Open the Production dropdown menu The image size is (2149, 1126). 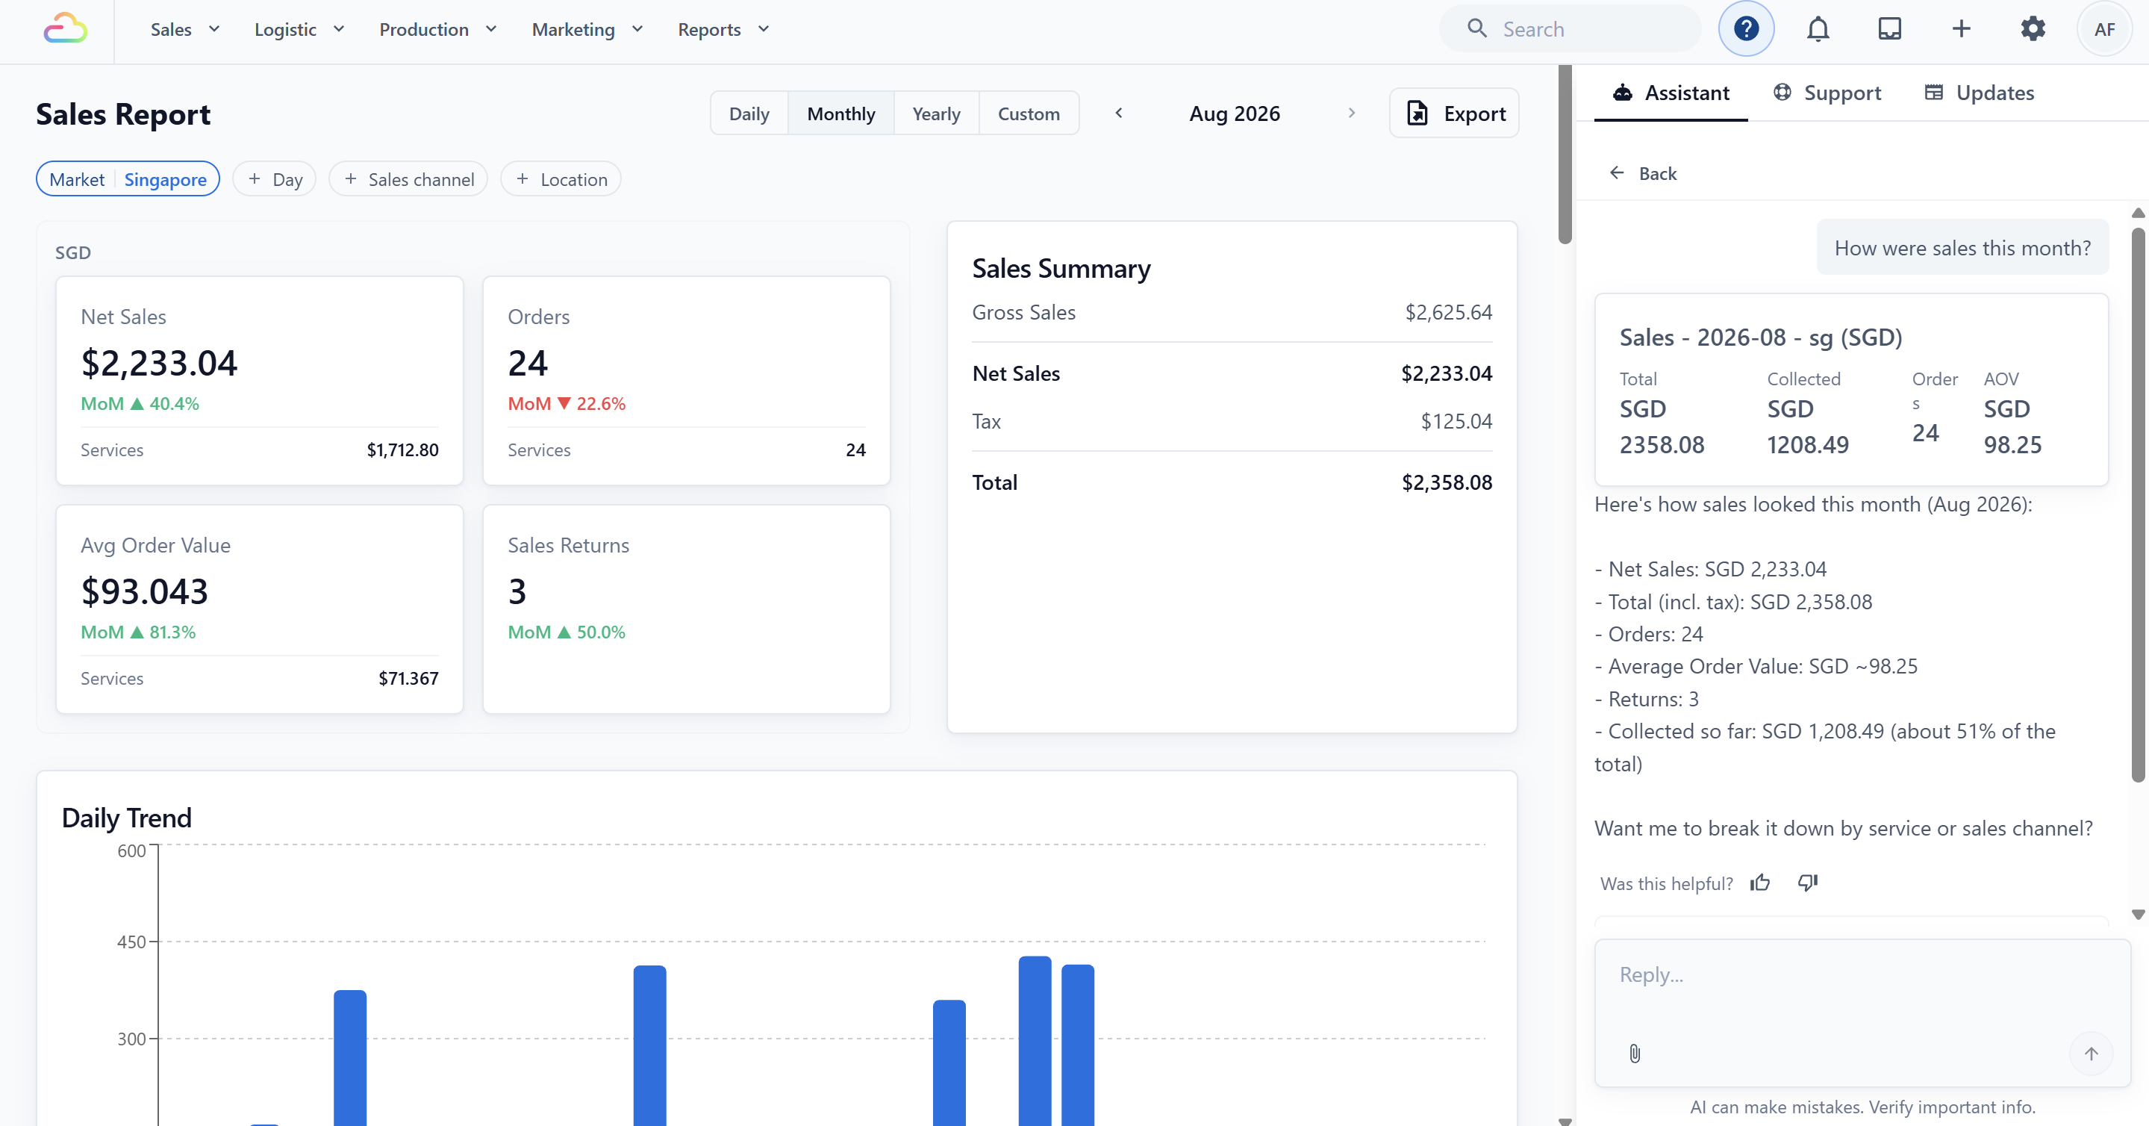pyautogui.click(x=438, y=29)
